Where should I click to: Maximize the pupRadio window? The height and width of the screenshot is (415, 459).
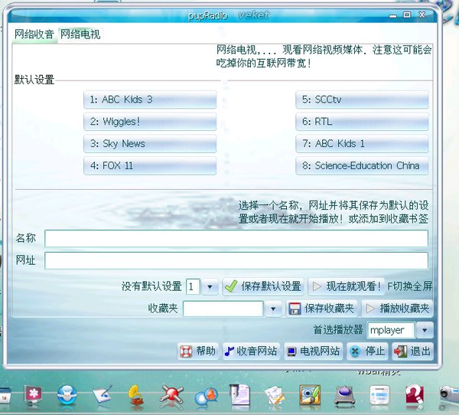point(407,15)
